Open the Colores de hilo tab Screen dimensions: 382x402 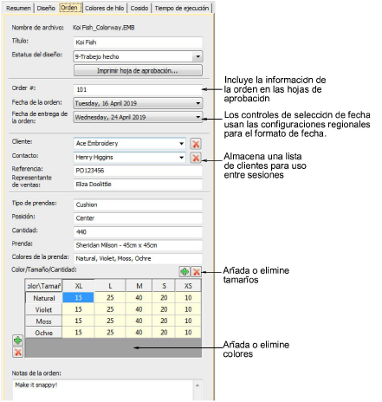coord(105,8)
